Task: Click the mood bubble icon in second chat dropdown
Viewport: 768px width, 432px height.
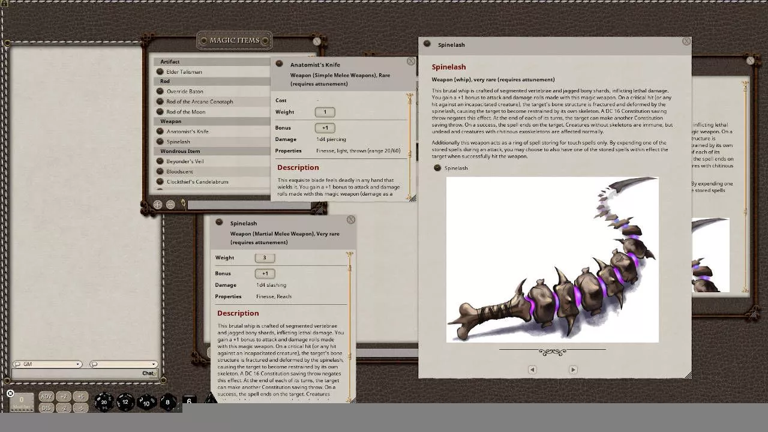Action: point(94,364)
